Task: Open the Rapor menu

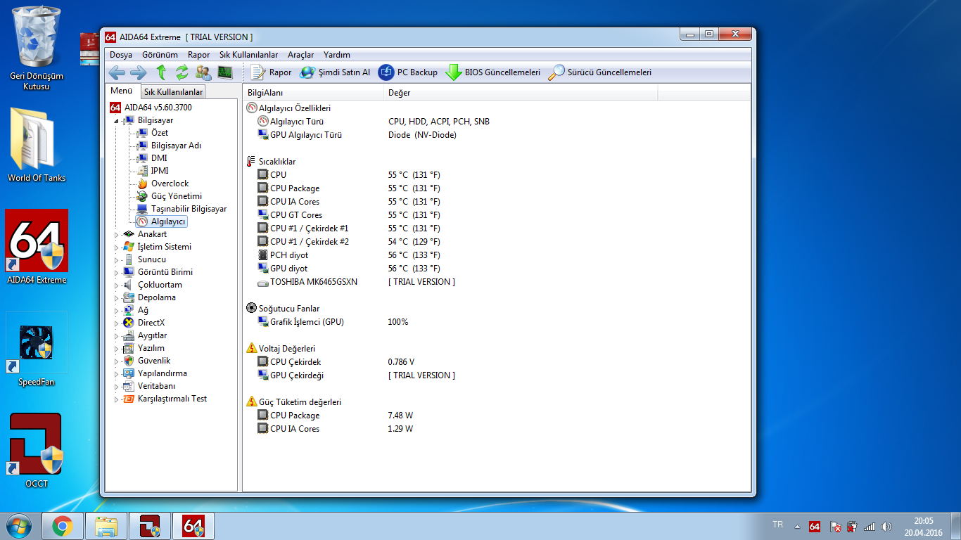Action: click(x=198, y=55)
